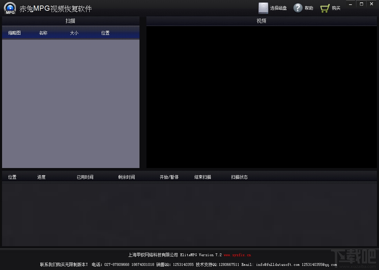Click 位置 header in scan list
379x270 pixels.
tap(105, 33)
